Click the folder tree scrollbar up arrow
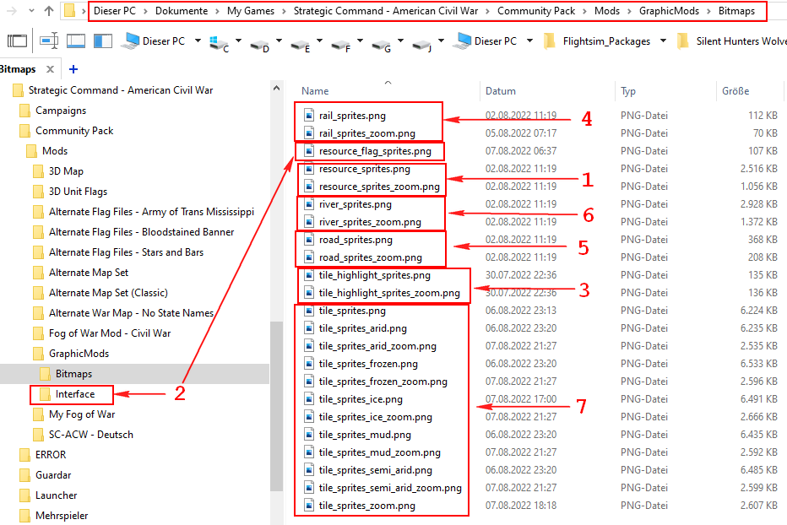Screen dimensions: 787x525 click(277, 88)
